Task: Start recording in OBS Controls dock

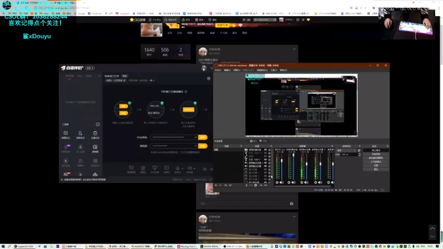Action: tap(376, 154)
